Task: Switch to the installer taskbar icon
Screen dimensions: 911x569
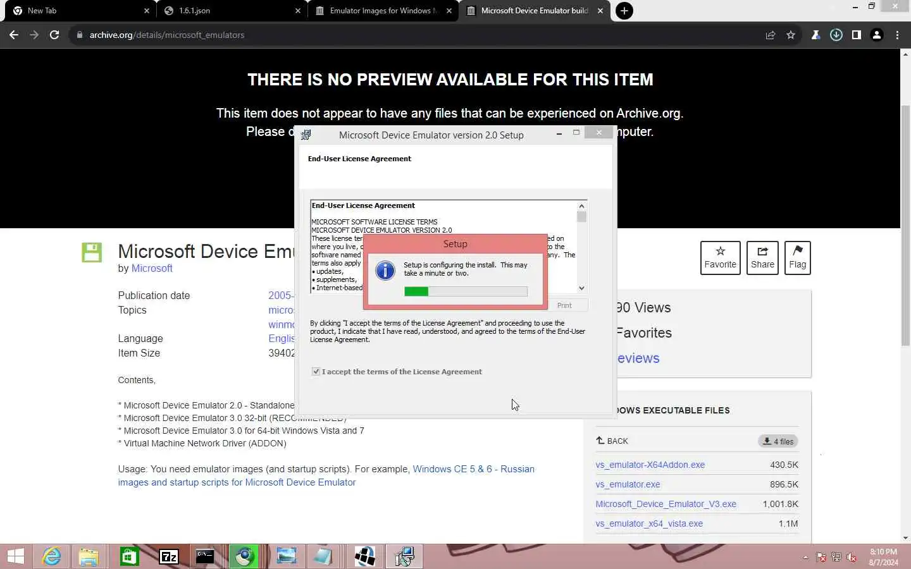Action: pos(404,556)
